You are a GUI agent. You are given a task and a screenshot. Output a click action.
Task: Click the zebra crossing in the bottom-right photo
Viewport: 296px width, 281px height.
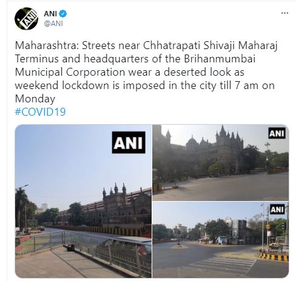point(223,265)
